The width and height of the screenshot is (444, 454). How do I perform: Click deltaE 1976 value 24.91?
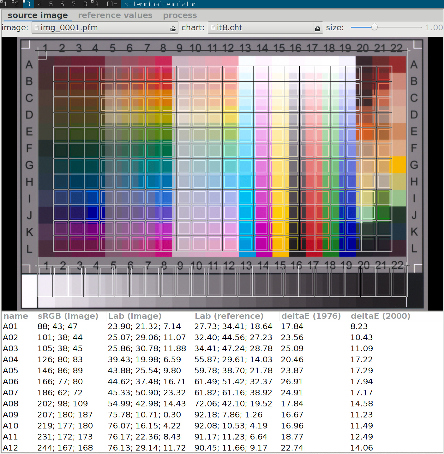click(x=292, y=393)
